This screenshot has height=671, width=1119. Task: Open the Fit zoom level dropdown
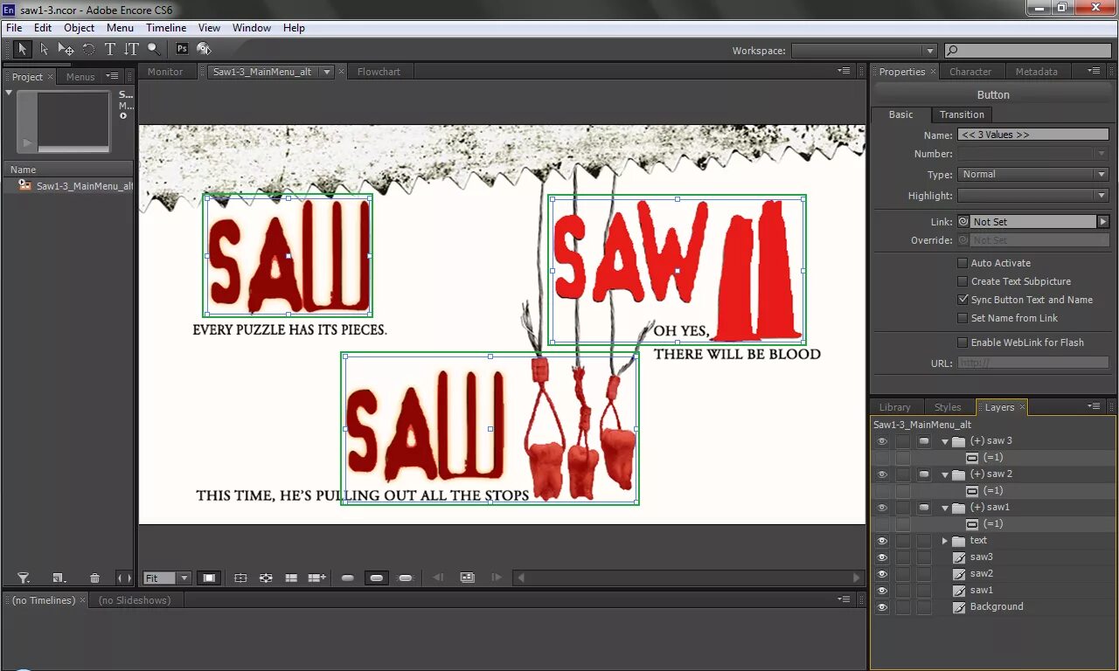[167, 578]
